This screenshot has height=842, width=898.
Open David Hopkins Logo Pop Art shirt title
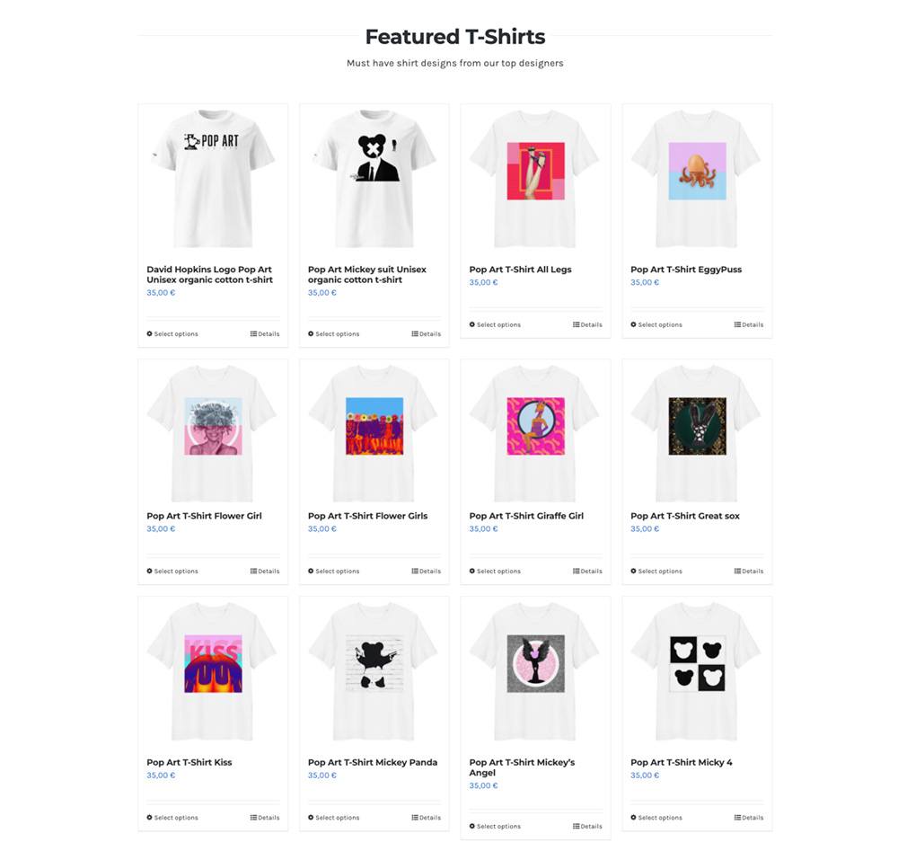coord(209,275)
